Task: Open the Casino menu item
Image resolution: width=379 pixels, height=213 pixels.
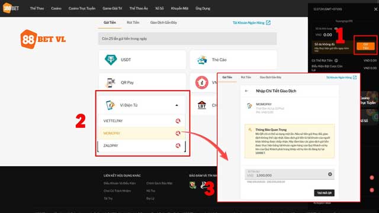Action: pyautogui.click(x=56, y=8)
